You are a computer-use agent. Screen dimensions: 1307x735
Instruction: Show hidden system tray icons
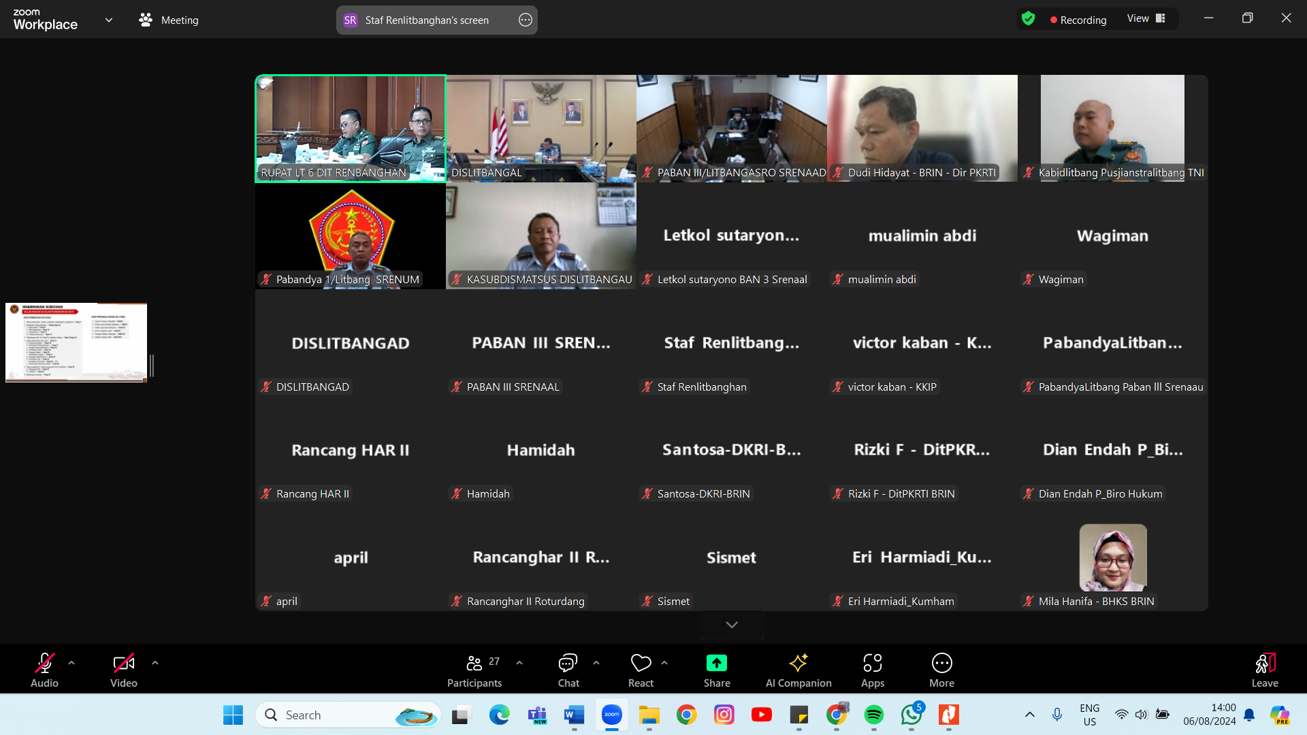click(x=1029, y=715)
